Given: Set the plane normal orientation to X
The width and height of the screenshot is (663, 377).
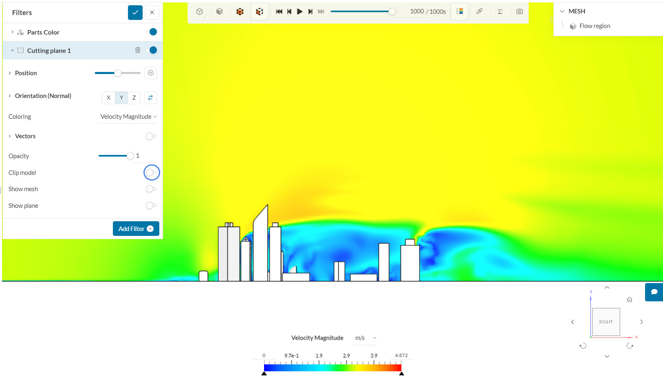Looking at the screenshot, I should click(108, 98).
